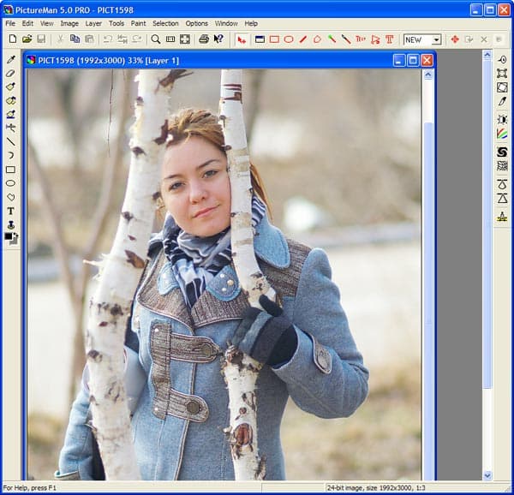The height and width of the screenshot is (495, 514).
Task: Pick the eyedropper tool in left toolbox
Action: pyautogui.click(x=11, y=59)
